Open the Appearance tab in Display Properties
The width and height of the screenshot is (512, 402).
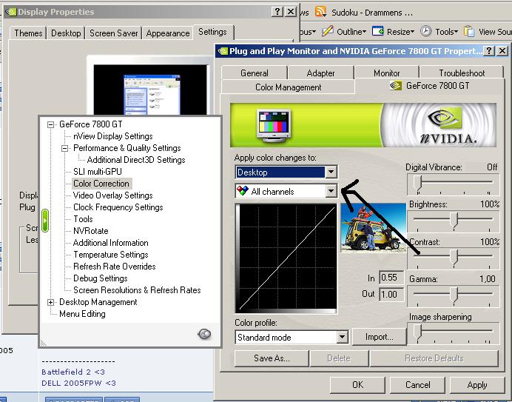click(x=168, y=33)
